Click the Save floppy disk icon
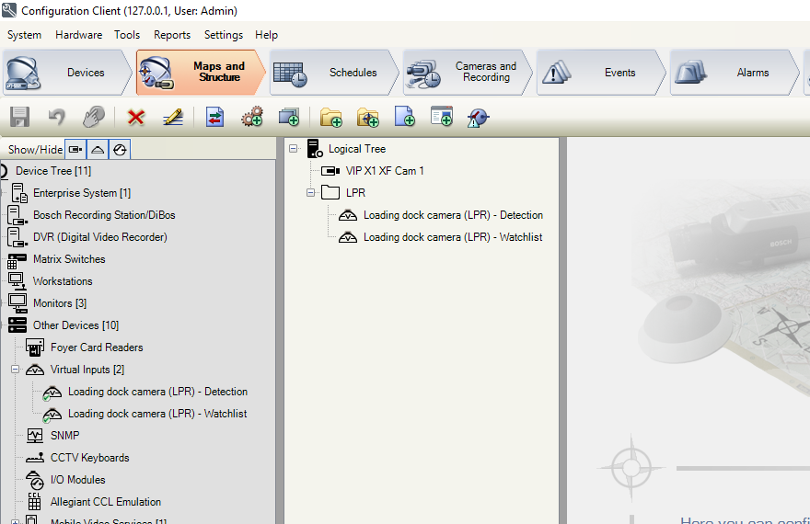 click(x=19, y=117)
